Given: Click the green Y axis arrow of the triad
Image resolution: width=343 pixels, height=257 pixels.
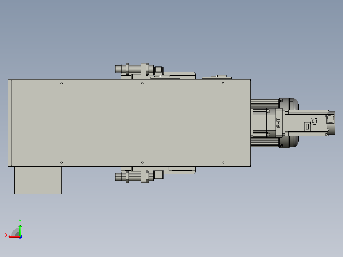Looking at the screenshot, I should (x=20, y=230).
